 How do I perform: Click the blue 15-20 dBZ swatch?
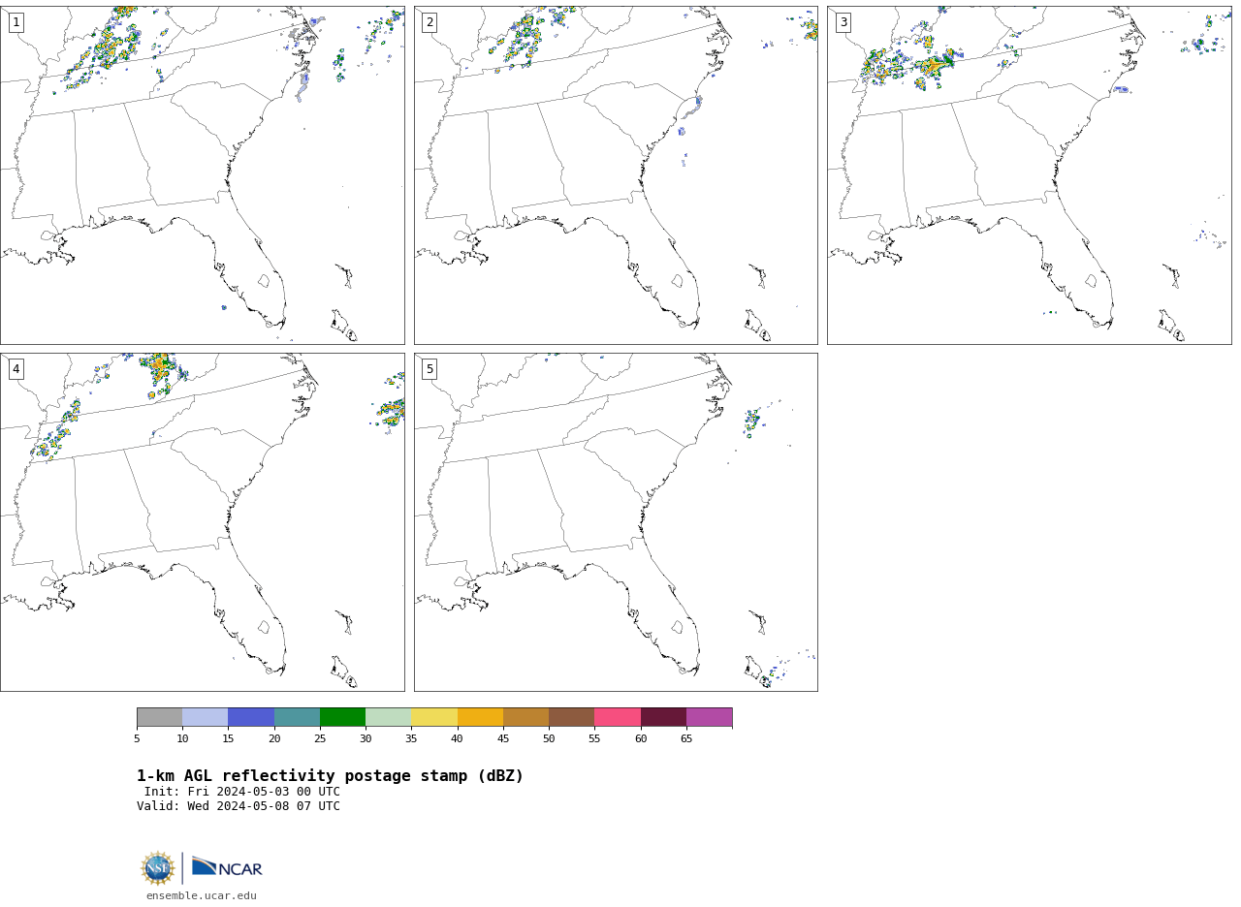(x=251, y=717)
